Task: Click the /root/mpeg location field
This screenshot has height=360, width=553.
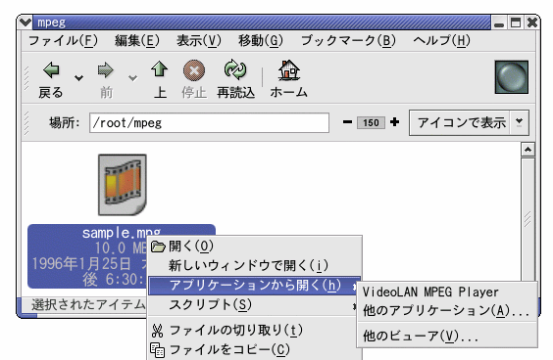Action: [209, 123]
